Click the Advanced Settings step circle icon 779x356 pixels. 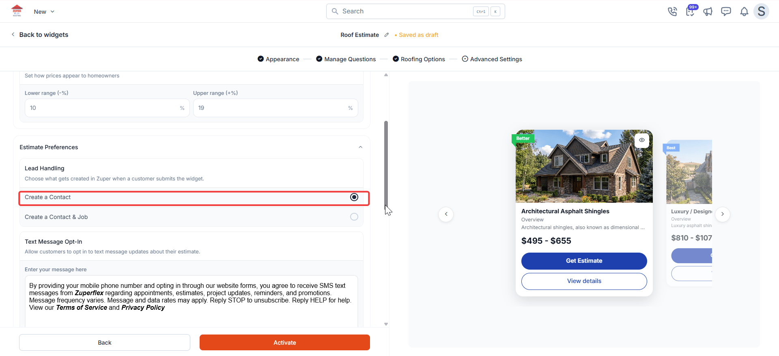465,59
